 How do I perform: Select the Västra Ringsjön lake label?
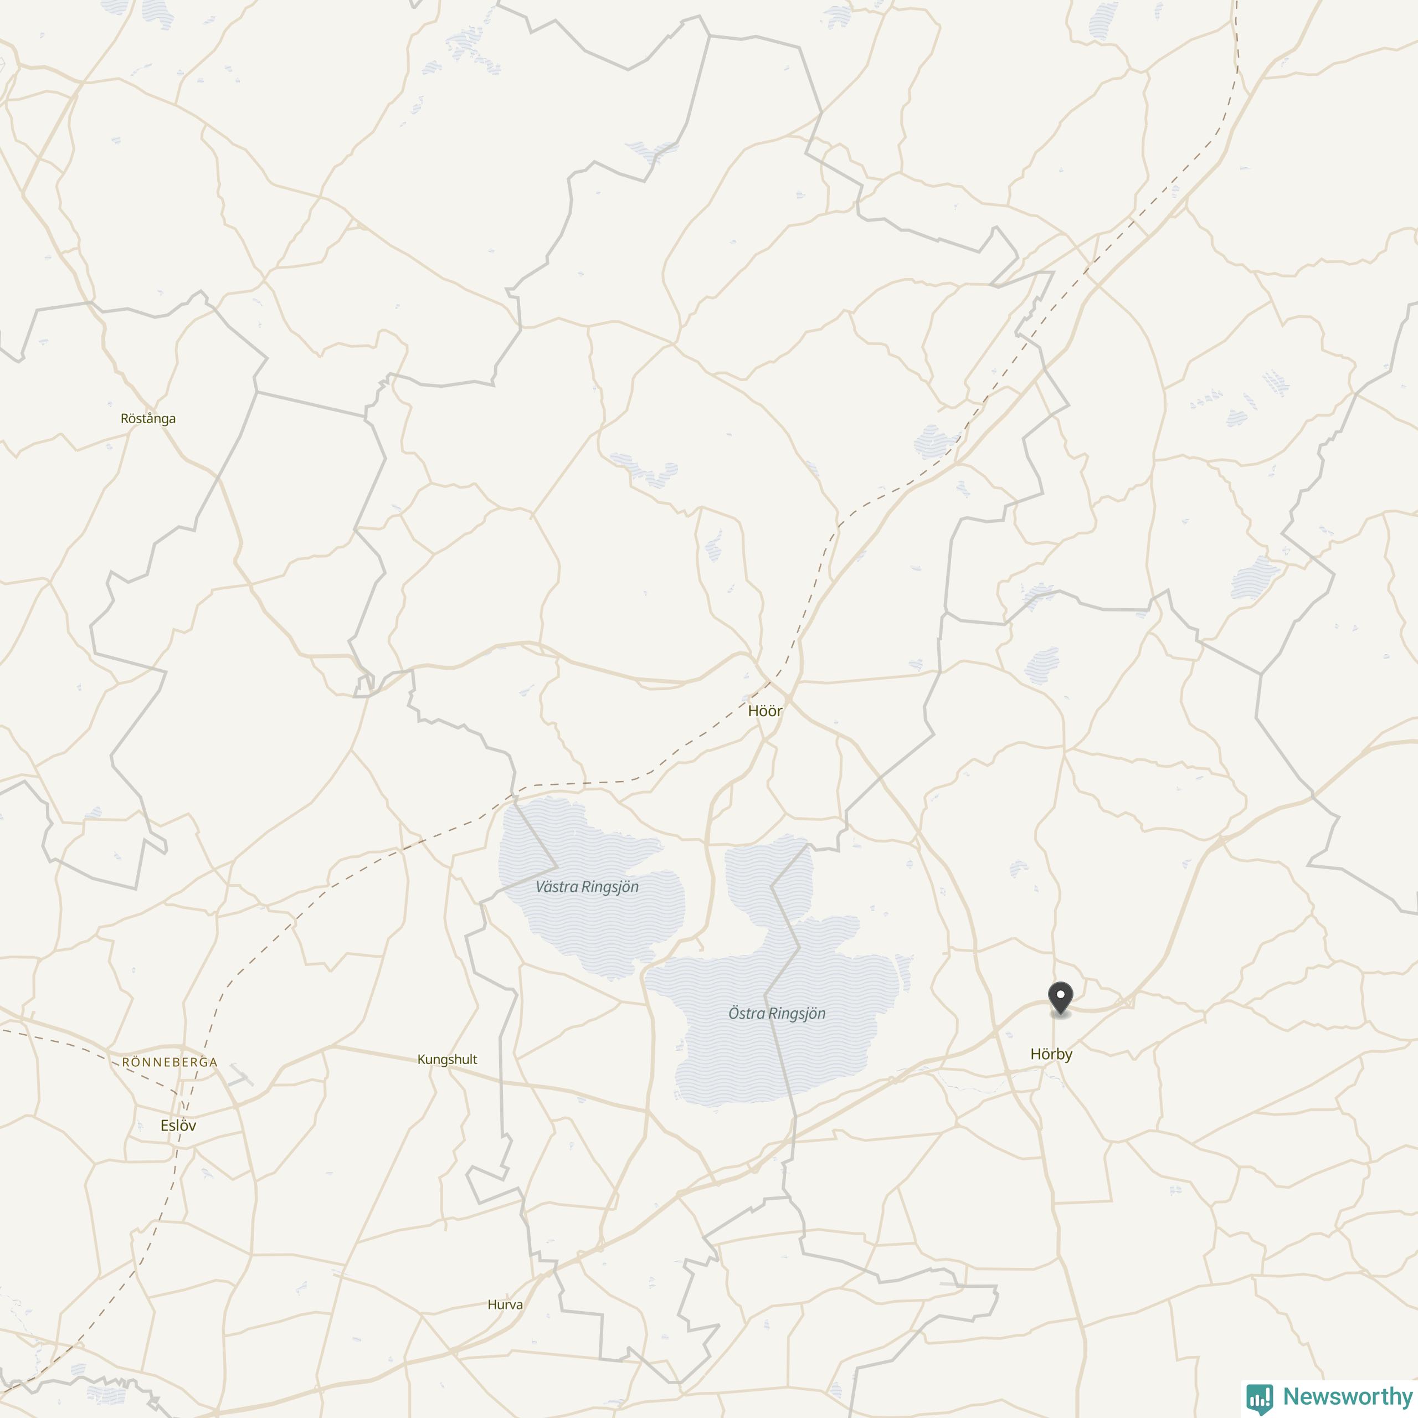coord(587,887)
